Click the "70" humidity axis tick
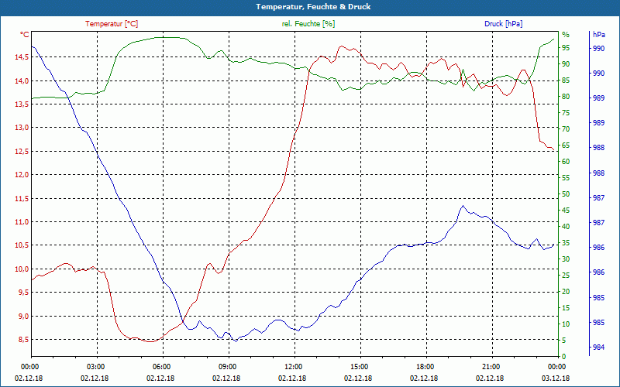Screen dimensions: 620x387 [x=566, y=129]
